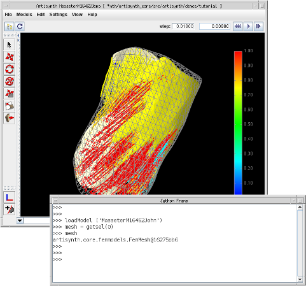Add a clip plane to viewer
Image resolution: width=306 pixels, height=286 pixels.
coord(9,210)
